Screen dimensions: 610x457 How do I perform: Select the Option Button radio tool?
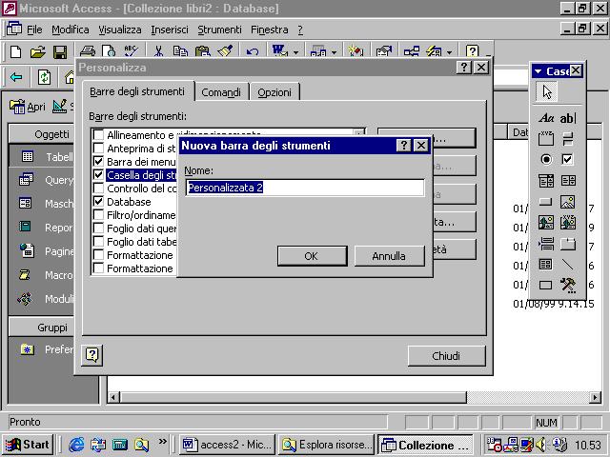546,159
